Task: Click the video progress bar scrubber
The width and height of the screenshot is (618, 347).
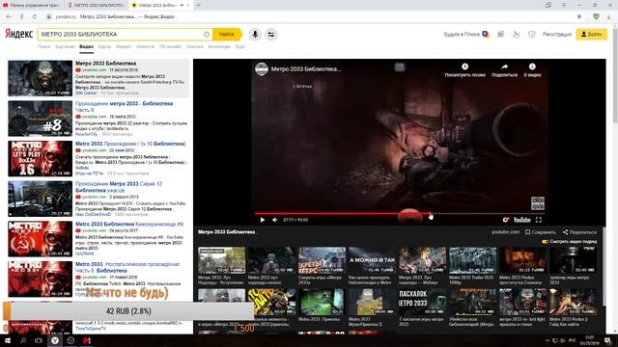Action: pos(431,214)
